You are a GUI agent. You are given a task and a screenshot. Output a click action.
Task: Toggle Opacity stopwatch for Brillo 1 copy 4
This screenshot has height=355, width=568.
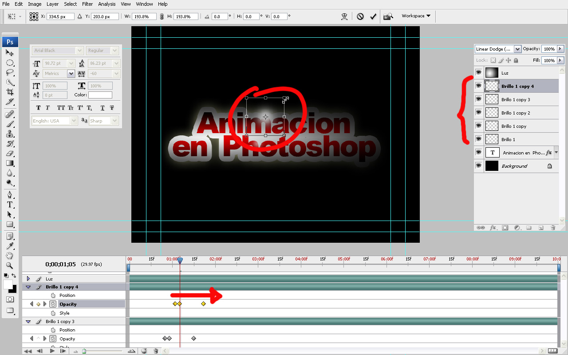(x=53, y=304)
